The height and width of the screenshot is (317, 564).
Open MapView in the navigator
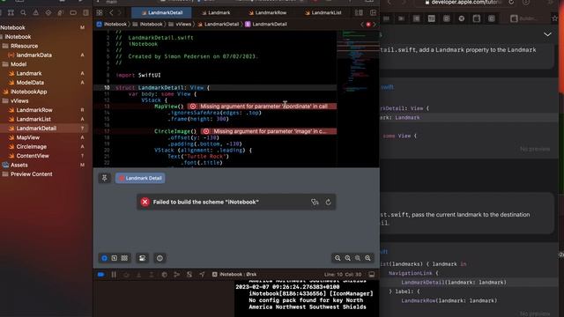[x=27, y=137]
